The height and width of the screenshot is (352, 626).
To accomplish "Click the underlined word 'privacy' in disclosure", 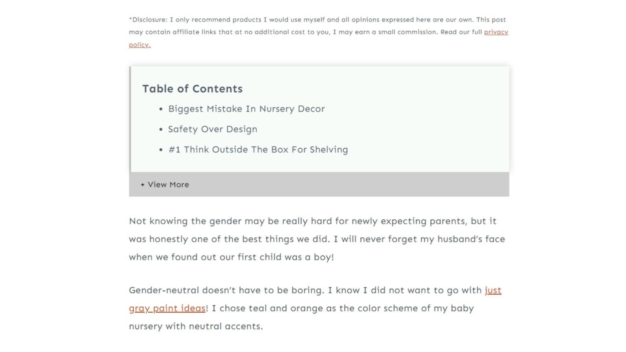I will click(x=496, y=32).
